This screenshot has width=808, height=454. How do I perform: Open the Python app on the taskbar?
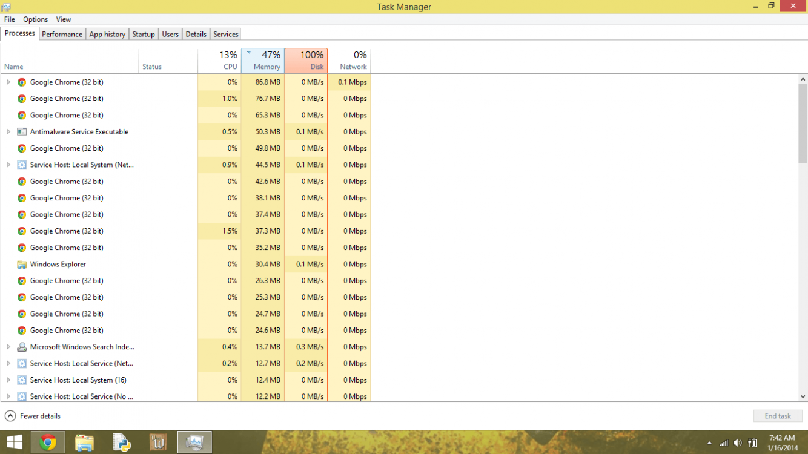[x=122, y=442]
